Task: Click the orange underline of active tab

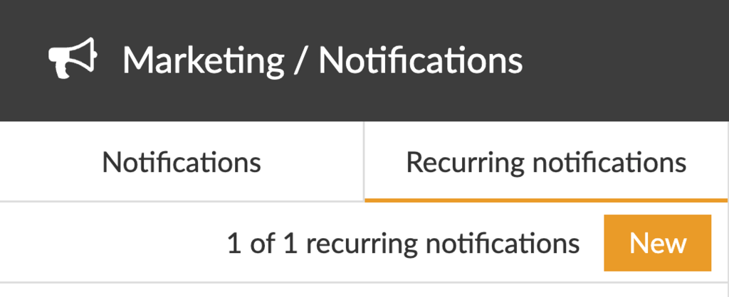Action: click(x=546, y=200)
